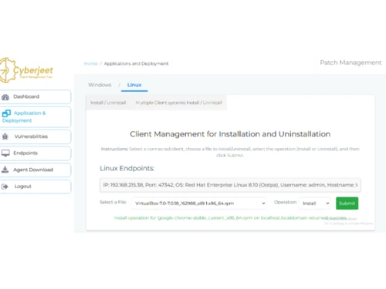Go to the Vulnerabilities page
The height and width of the screenshot is (289, 386).
coord(36,136)
